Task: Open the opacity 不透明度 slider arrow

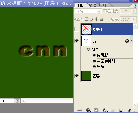Action: click(134, 11)
